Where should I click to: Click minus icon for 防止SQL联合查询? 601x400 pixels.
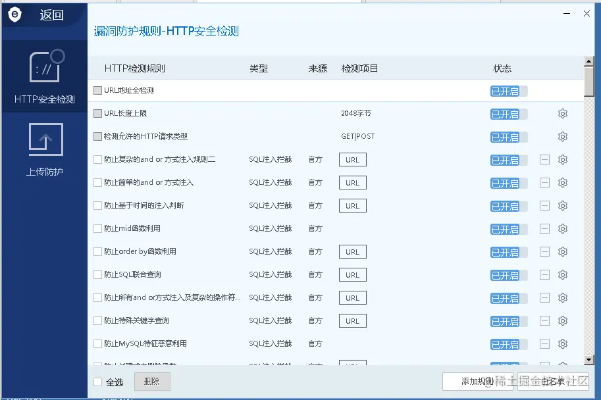tap(544, 275)
